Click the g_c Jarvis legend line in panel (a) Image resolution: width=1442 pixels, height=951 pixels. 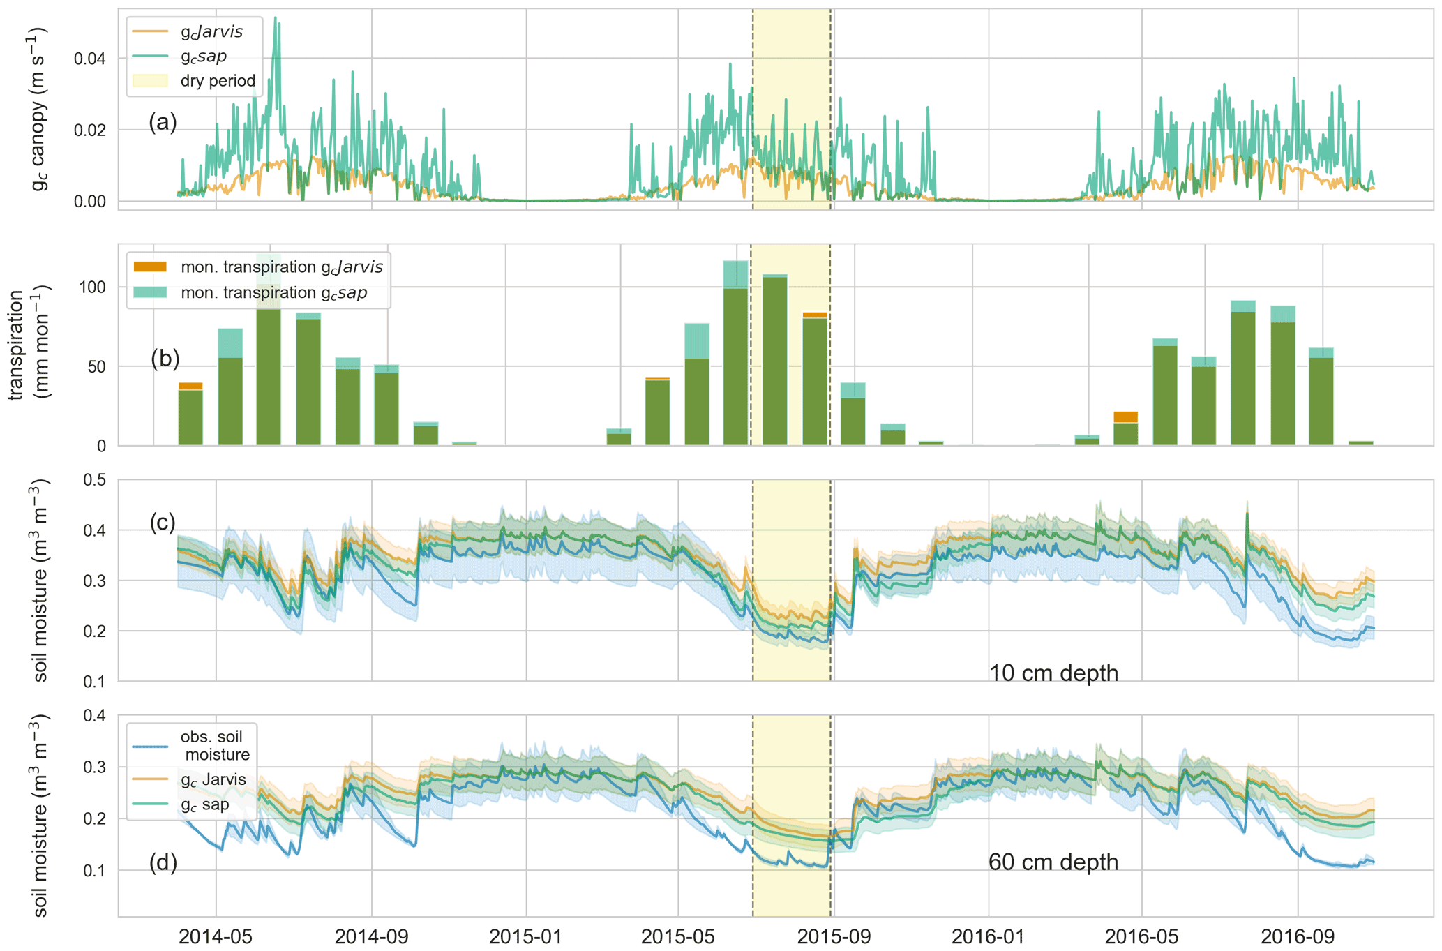click(x=150, y=31)
